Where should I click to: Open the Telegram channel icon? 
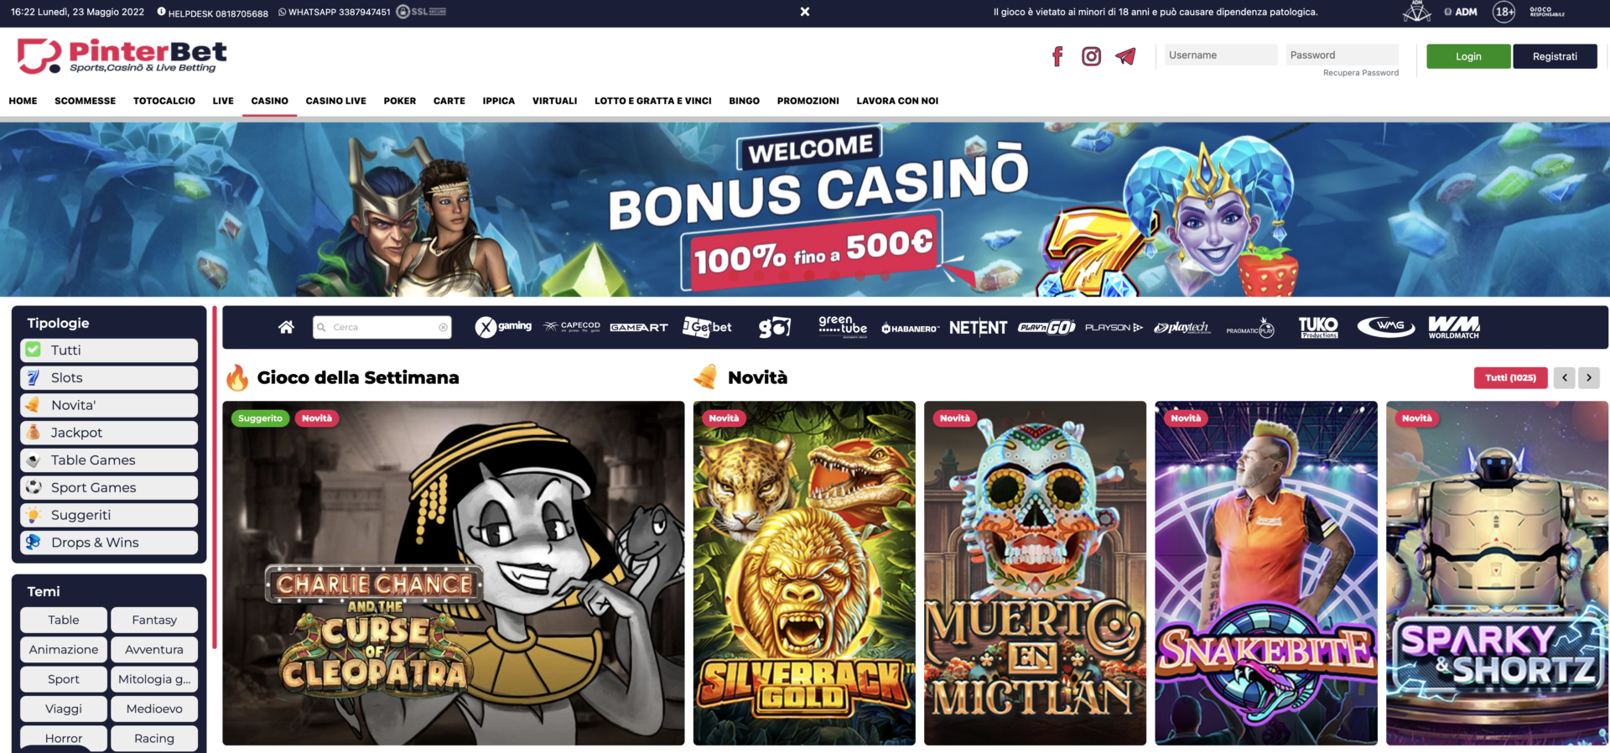pyautogui.click(x=1125, y=56)
